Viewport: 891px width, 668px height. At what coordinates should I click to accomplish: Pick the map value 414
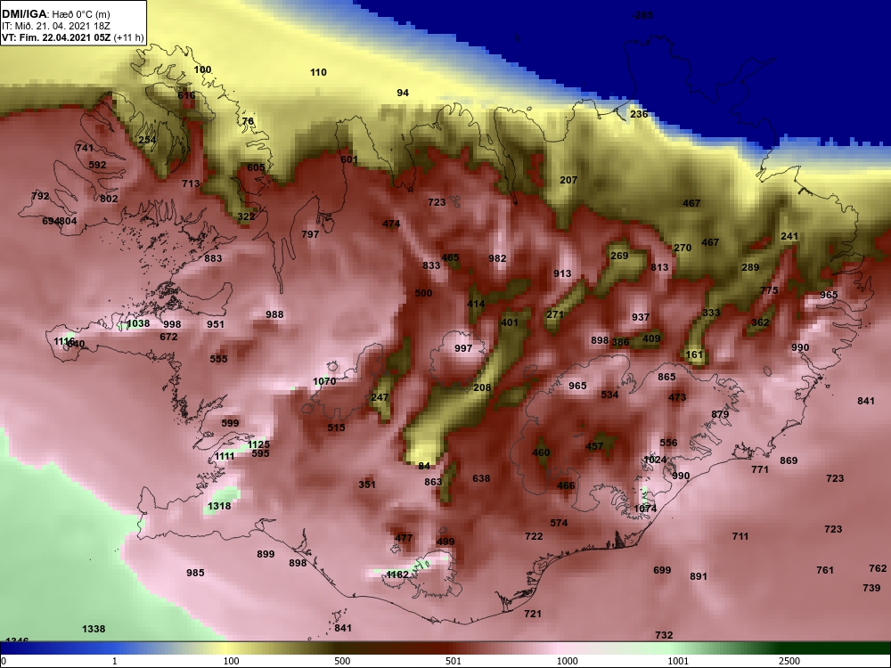pos(476,304)
